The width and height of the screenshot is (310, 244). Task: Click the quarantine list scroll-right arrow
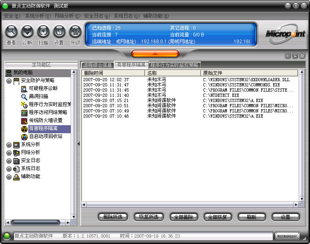(296, 205)
